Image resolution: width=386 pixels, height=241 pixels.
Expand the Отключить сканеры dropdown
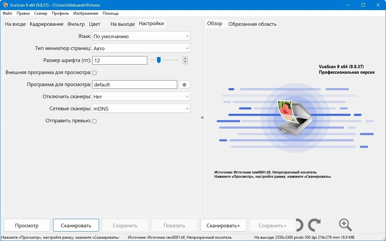pyautogui.click(x=141, y=97)
